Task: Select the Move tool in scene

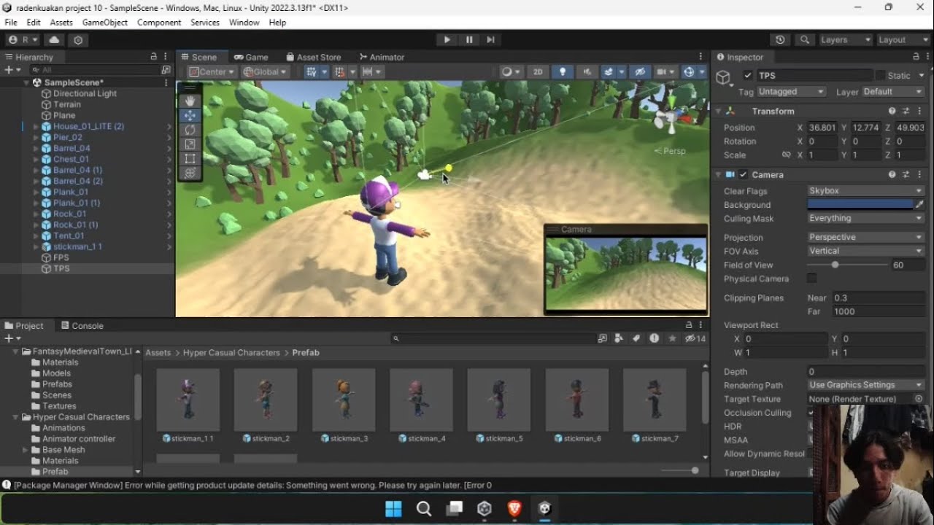Action: [190, 115]
